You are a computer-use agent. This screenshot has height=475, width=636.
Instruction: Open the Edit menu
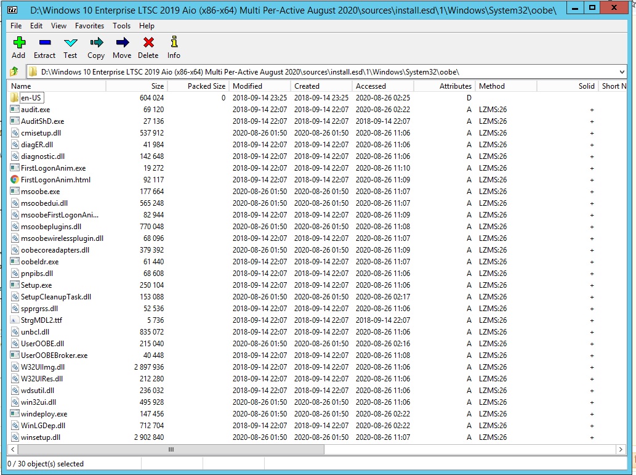click(36, 26)
